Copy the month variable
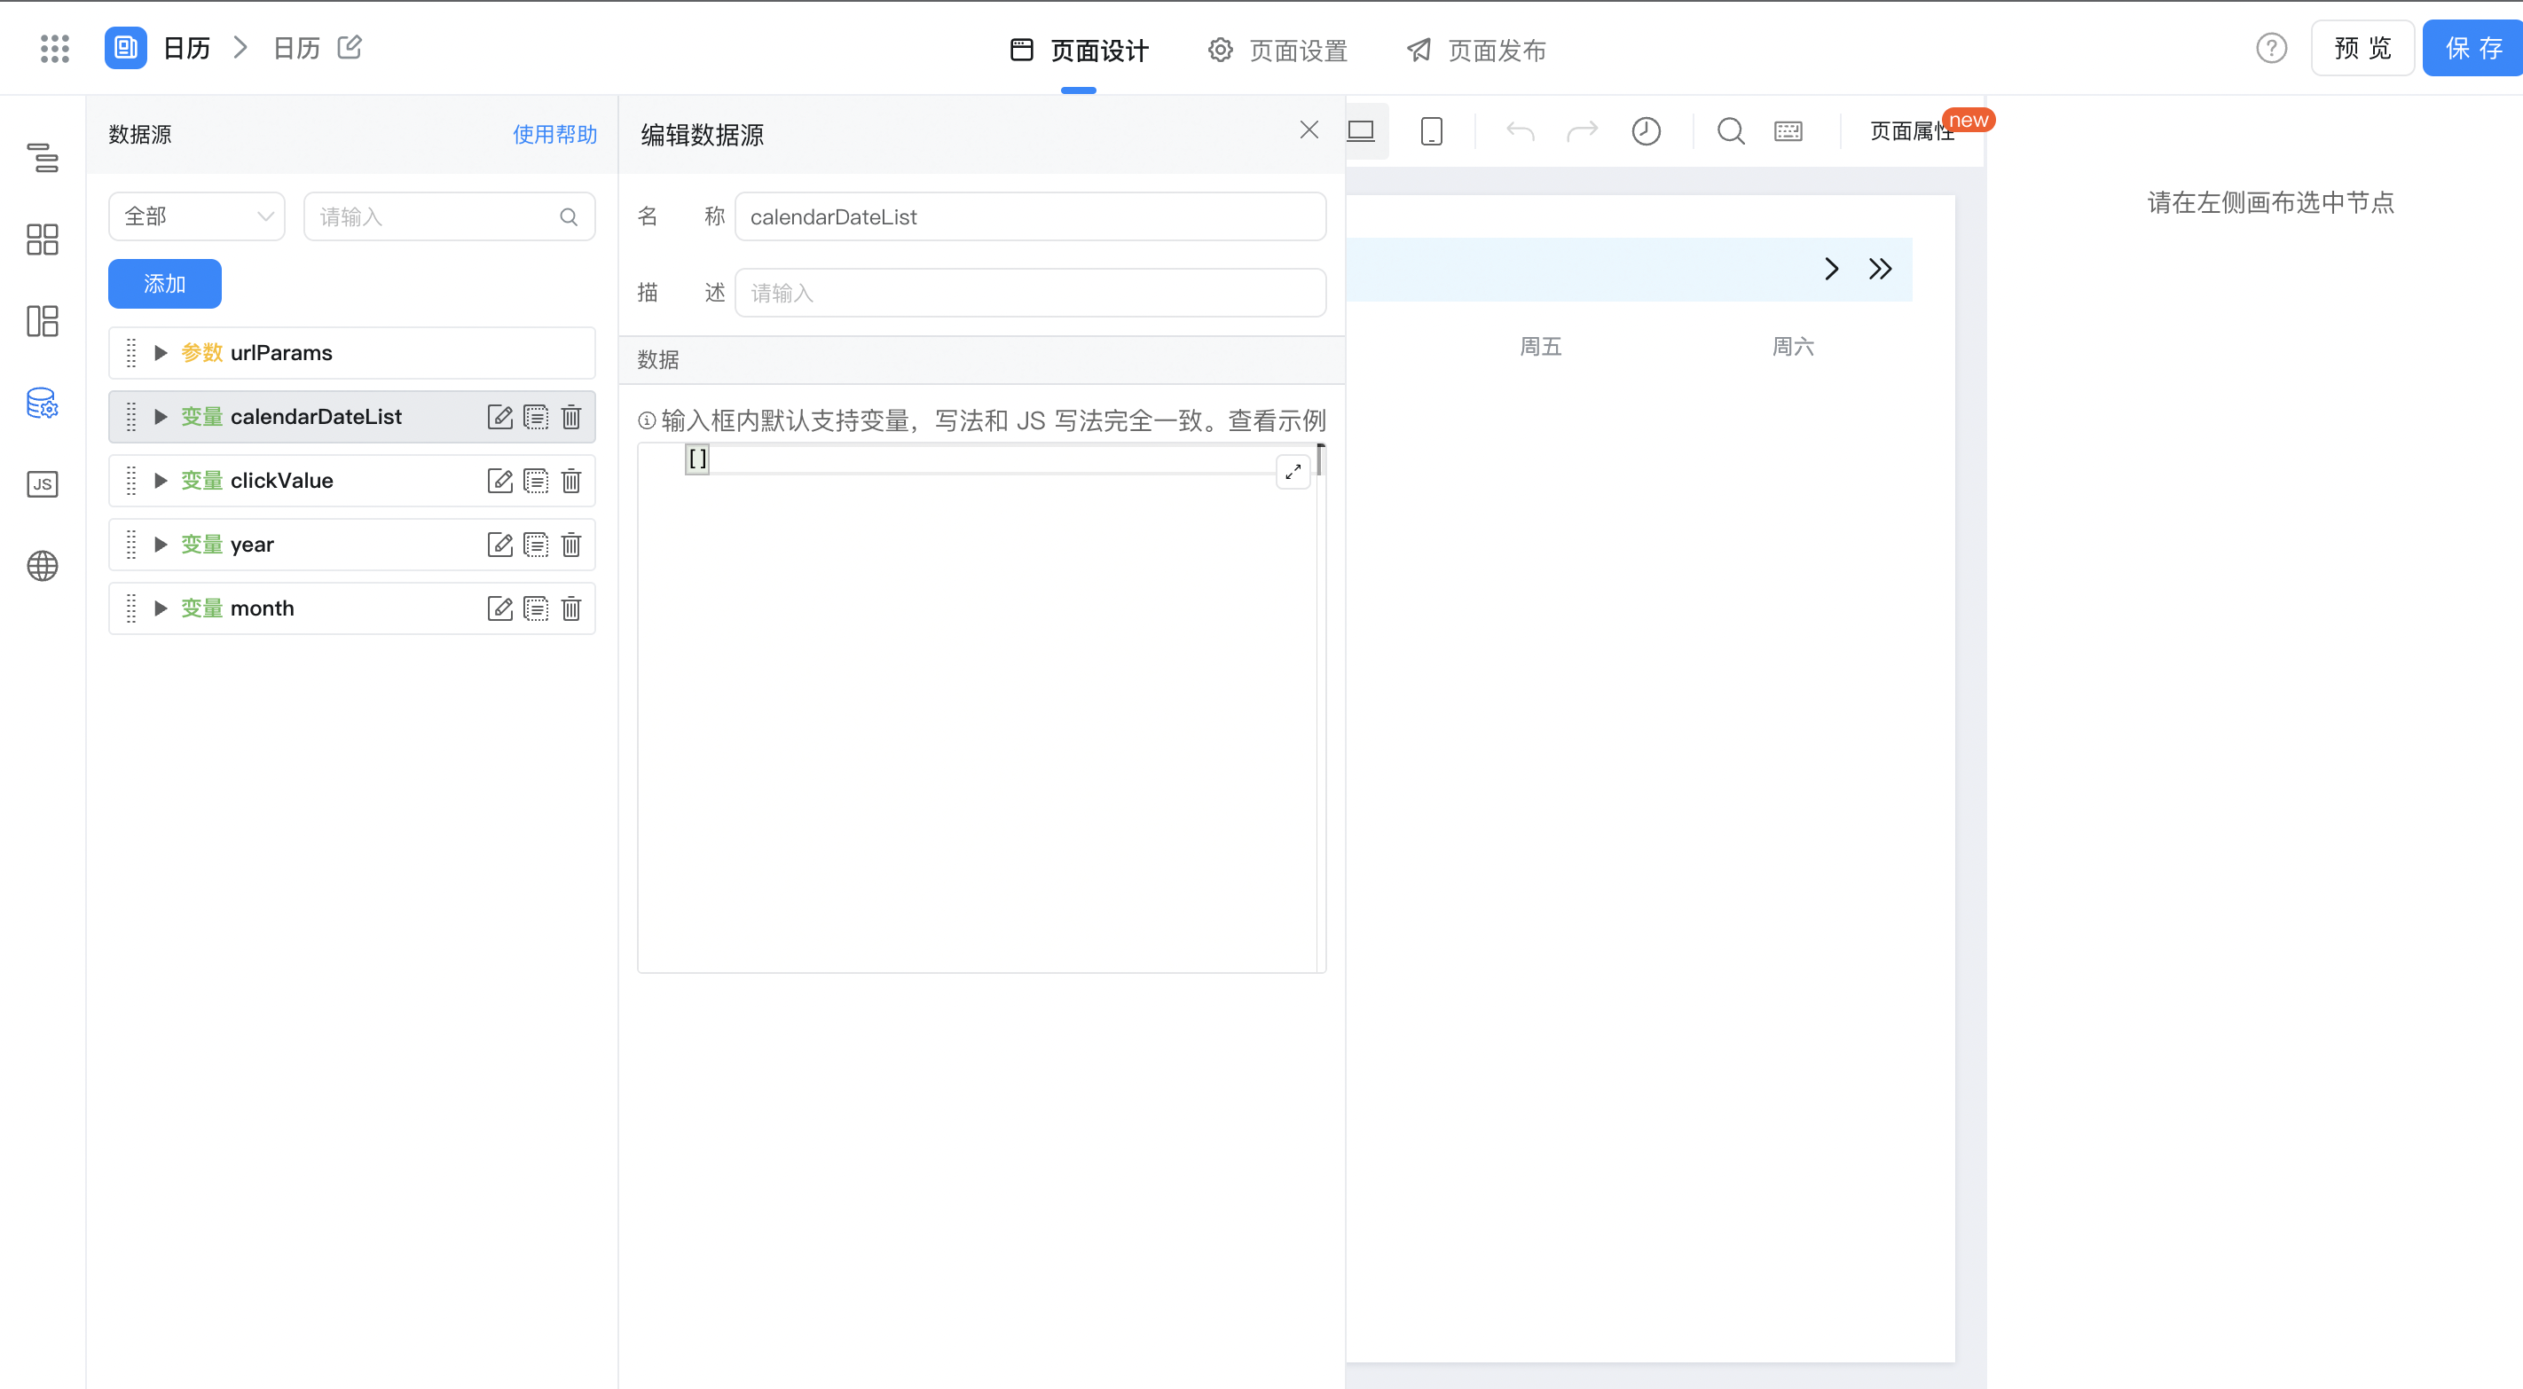The height and width of the screenshot is (1389, 2523). pos(536,608)
